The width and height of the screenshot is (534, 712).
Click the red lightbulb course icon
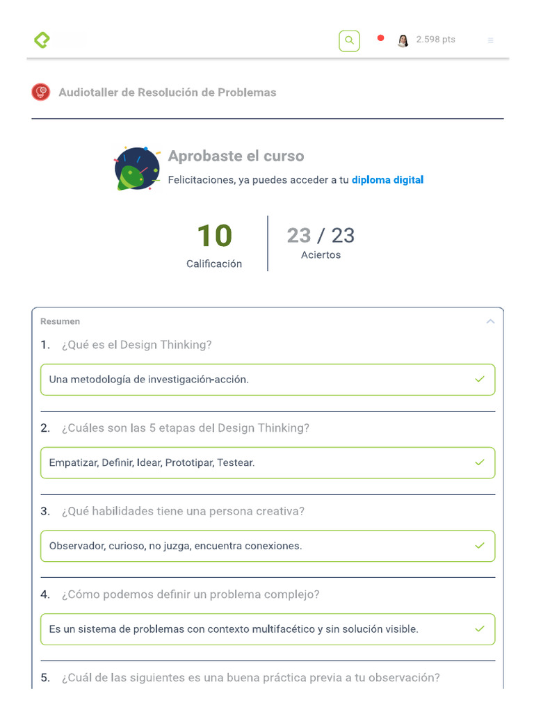41,92
